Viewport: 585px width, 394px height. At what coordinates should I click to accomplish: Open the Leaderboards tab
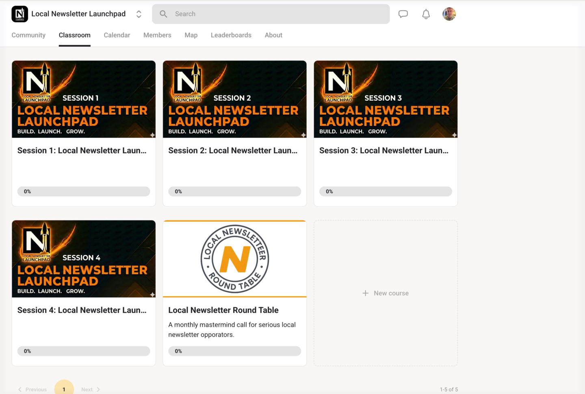pyautogui.click(x=231, y=35)
